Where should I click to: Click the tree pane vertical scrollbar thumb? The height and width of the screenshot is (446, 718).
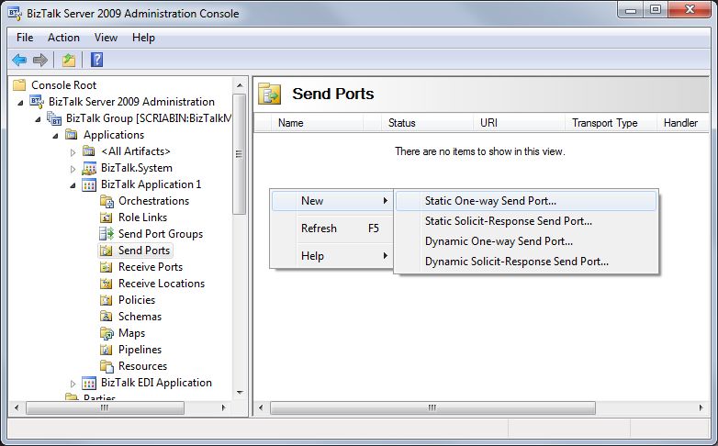tap(239, 154)
